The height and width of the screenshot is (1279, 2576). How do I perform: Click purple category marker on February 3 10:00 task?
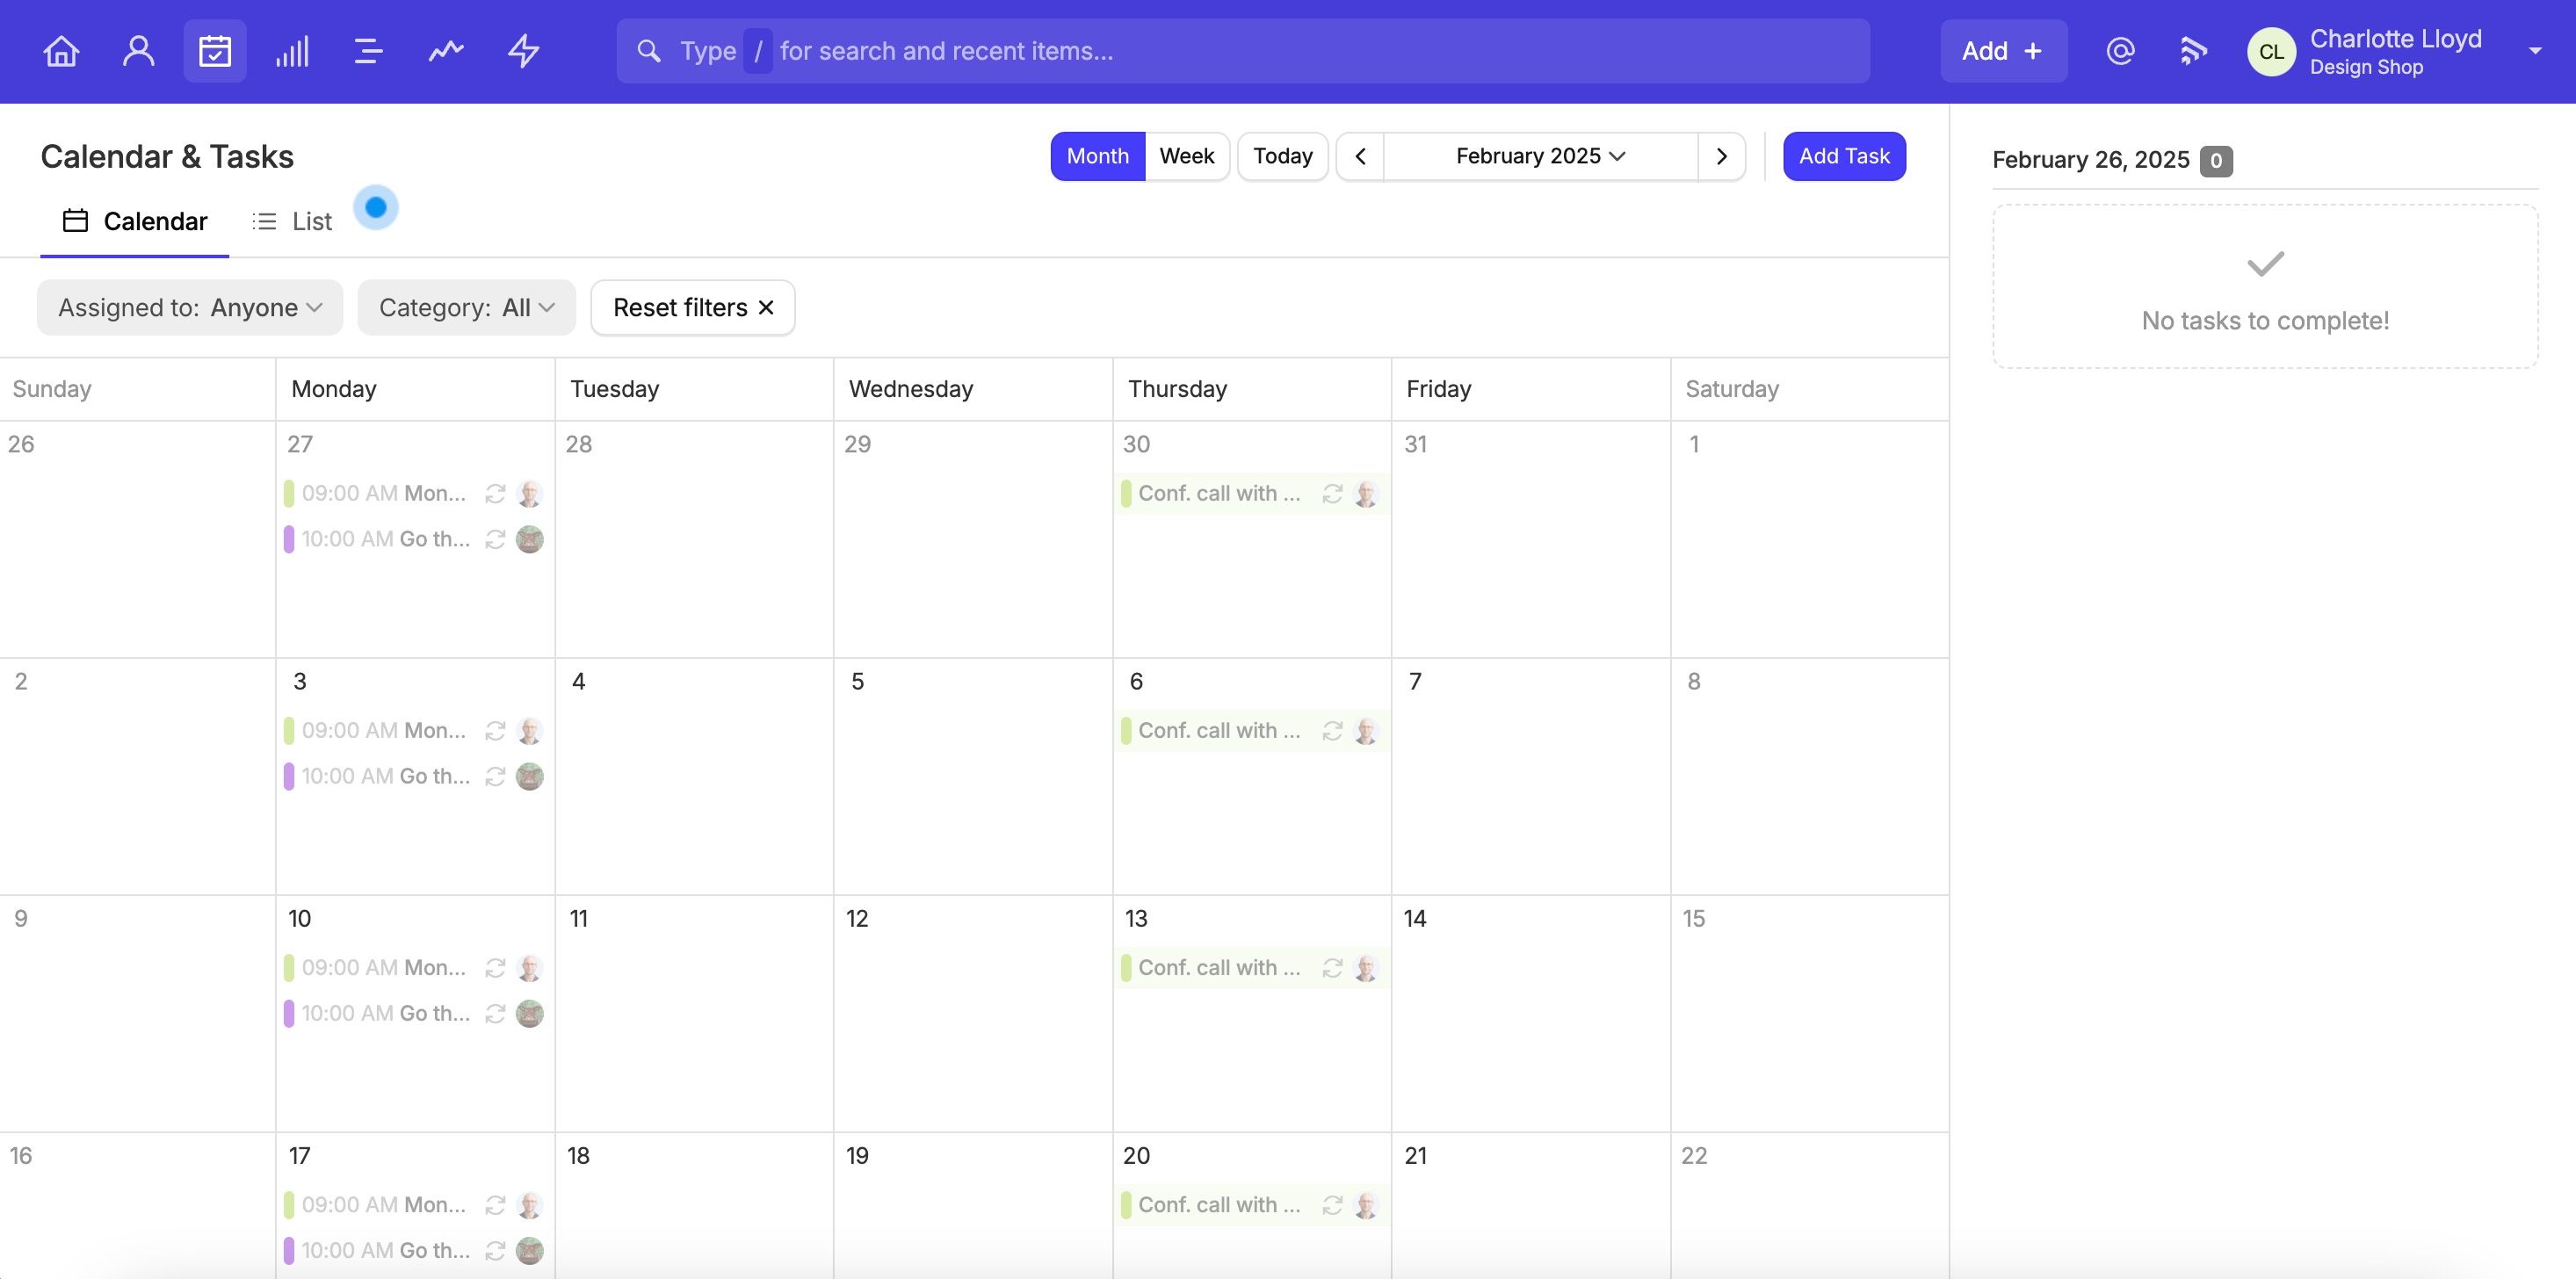289,777
